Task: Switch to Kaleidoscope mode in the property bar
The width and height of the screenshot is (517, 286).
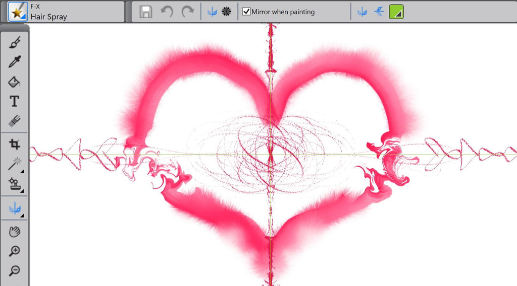Action: click(226, 12)
